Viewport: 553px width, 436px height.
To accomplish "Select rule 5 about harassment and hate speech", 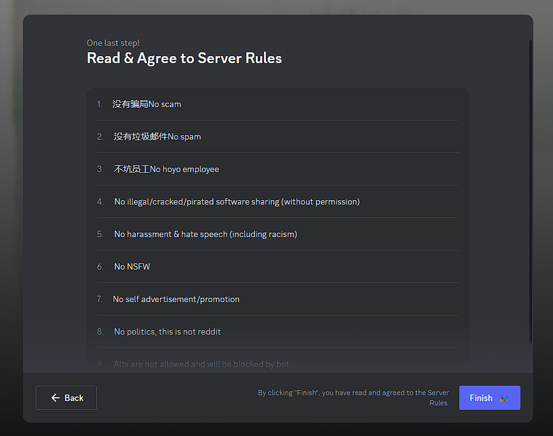I will (x=205, y=234).
